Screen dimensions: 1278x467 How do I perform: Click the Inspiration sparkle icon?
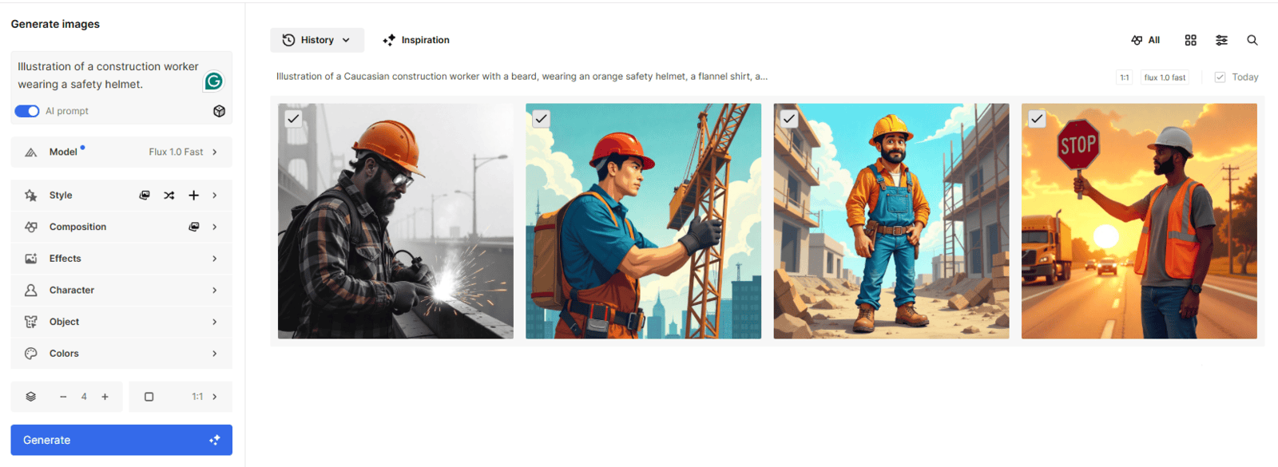click(389, 40)
